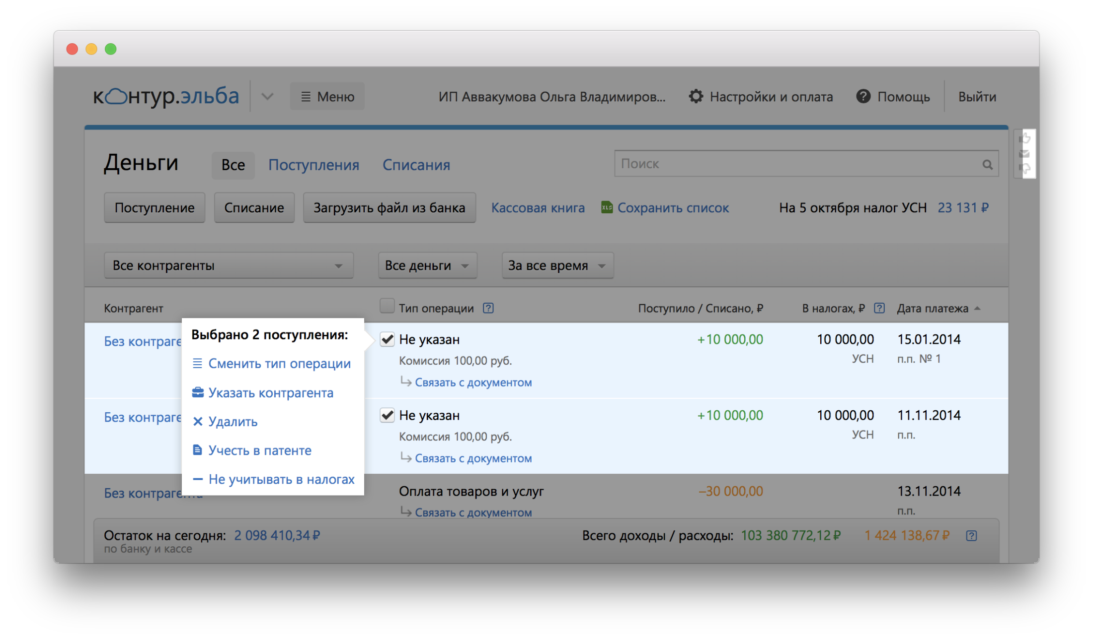Click the arrow icon in the 15.01.2014 row's Связать link
This screenshot has height=640, width=1093.
pos(406,382)
